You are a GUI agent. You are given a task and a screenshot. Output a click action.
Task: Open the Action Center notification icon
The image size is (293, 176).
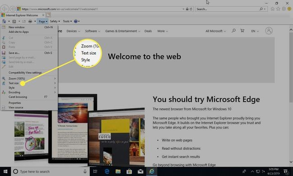coord(285,171)
